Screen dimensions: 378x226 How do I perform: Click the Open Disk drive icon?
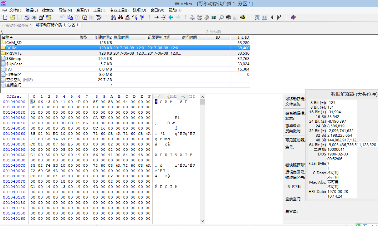(x=192, y=17)
